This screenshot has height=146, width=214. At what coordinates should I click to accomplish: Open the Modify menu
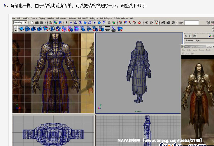pos(26,18)
